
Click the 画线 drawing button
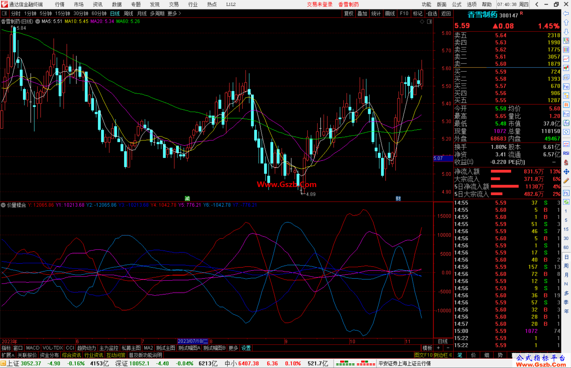390,13
